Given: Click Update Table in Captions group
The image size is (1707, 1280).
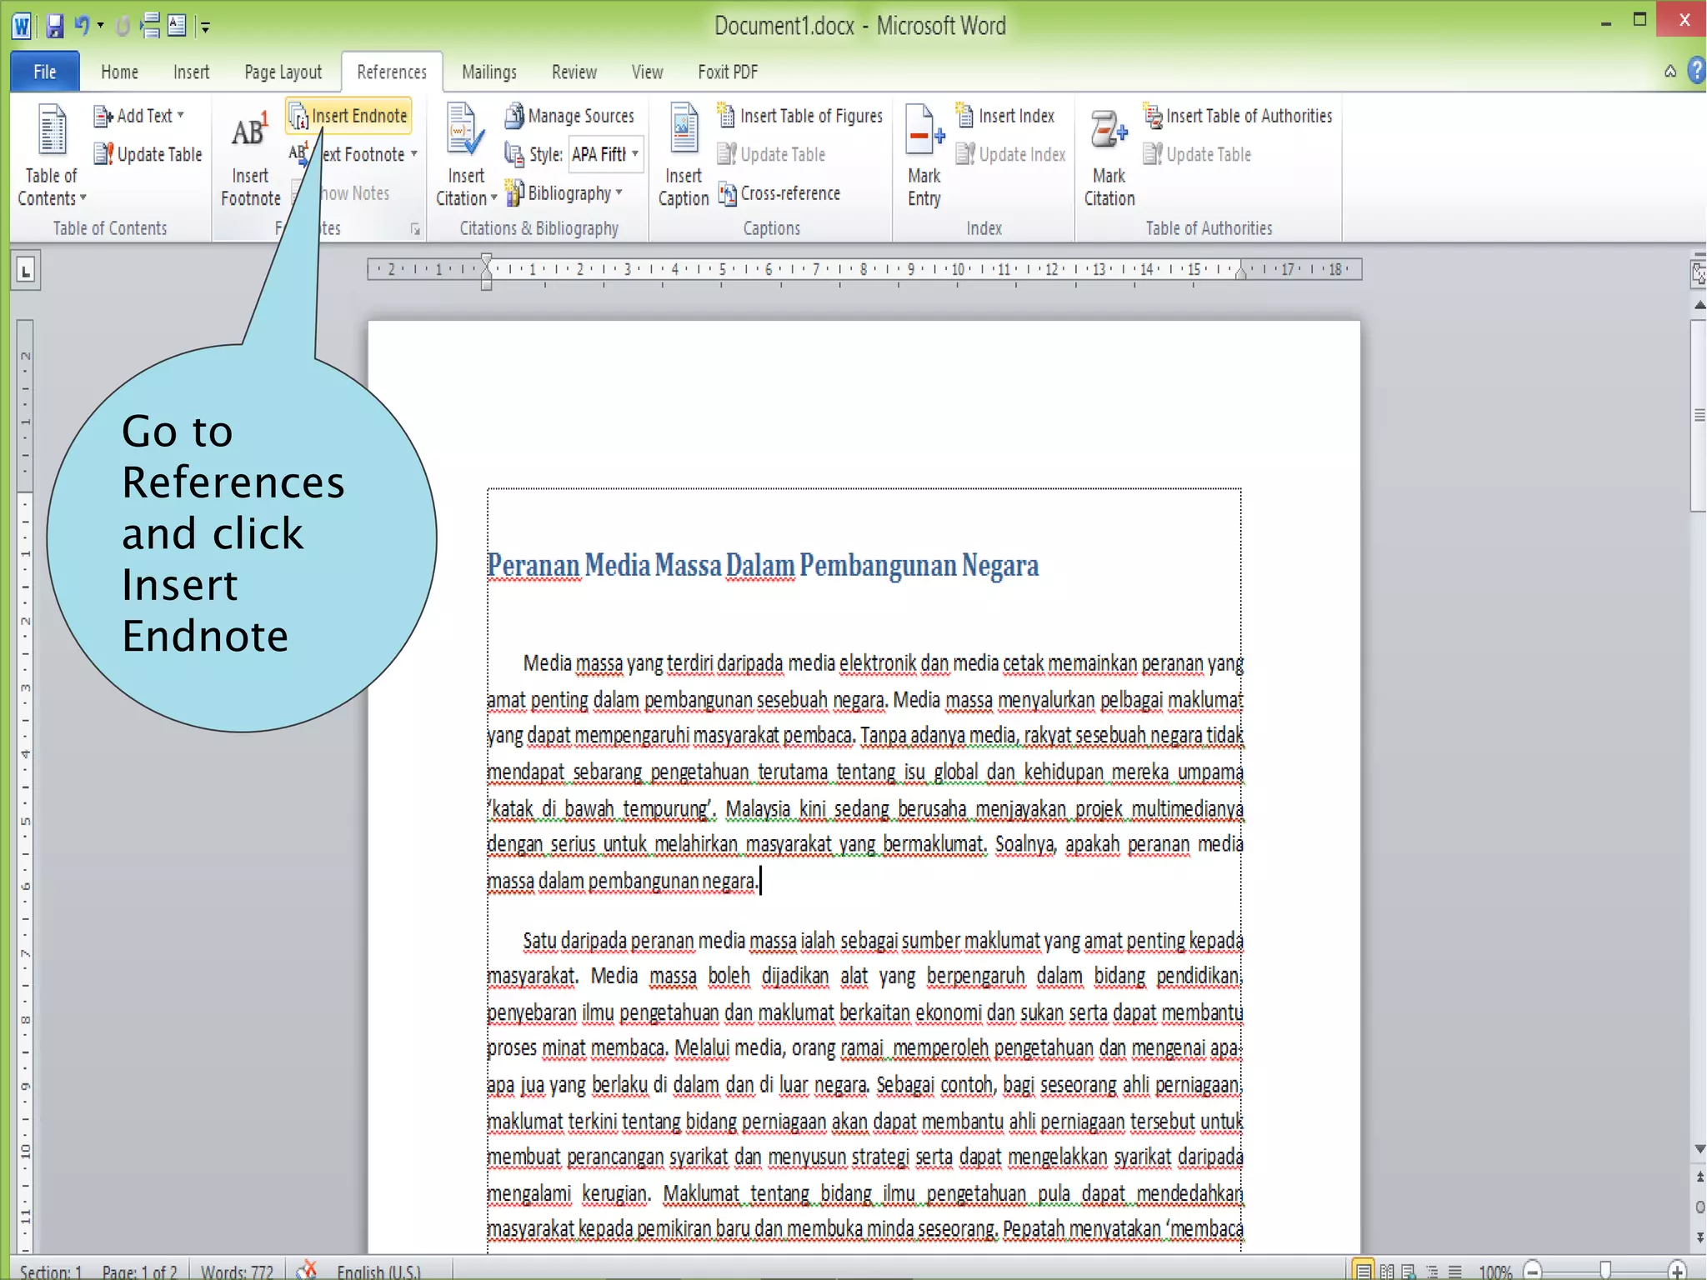Looking at the screenshot, I should coord(772,154).
